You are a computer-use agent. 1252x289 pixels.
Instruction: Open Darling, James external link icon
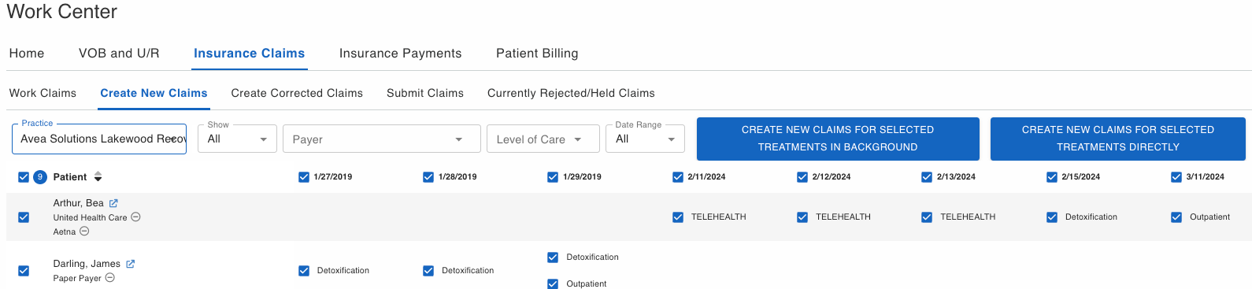point(130,264)
